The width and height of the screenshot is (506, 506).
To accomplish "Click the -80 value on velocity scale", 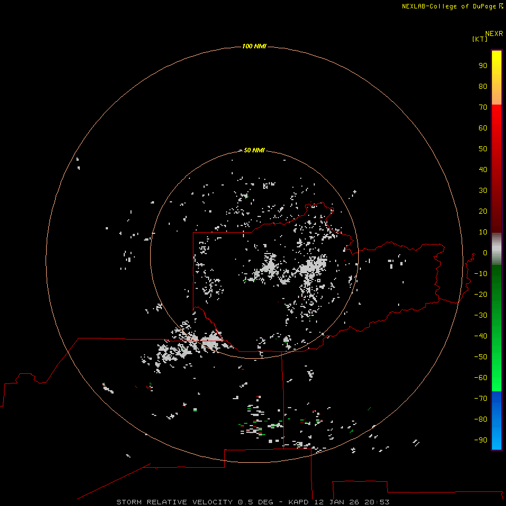I will 481,419.
